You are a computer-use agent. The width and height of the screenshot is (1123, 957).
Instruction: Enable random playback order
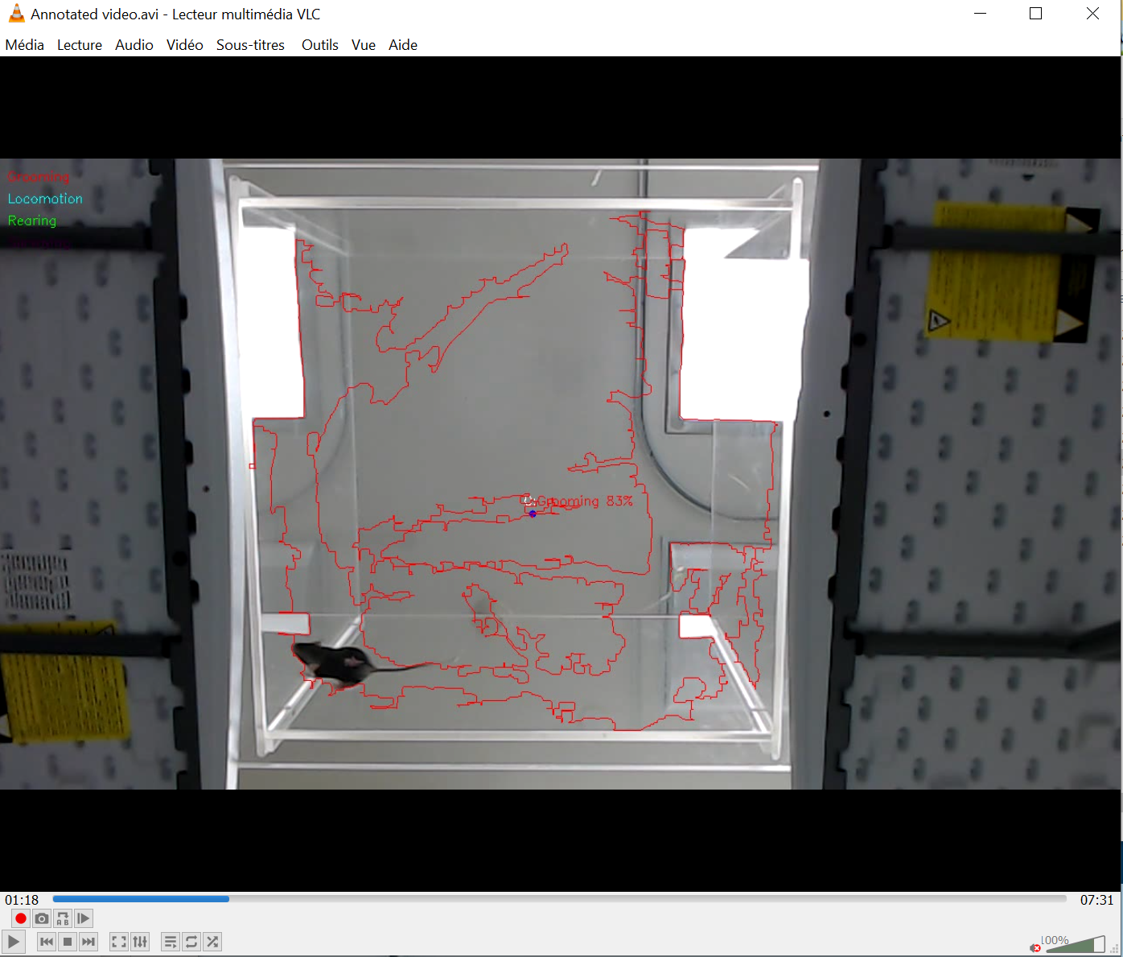212,941
